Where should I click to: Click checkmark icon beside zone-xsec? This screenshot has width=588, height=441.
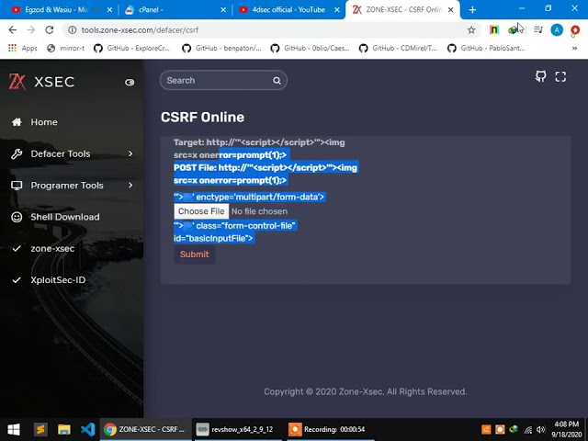(x=17, y=248)
